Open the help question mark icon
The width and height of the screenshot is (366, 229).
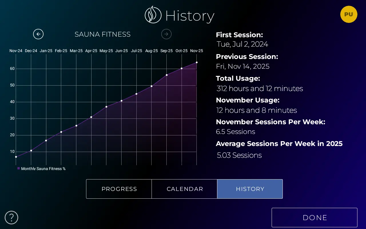[x=11, y=218]
